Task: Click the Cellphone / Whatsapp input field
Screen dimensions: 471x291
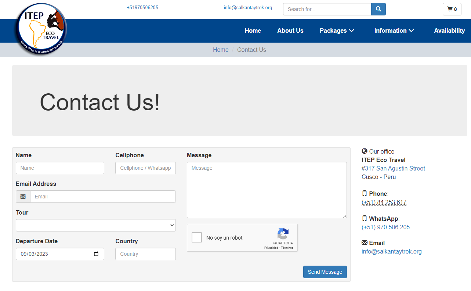Action: click(x=145, y=168)
